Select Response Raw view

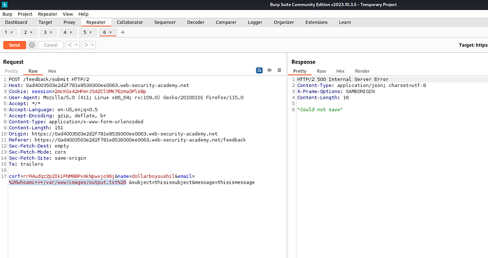point(321,71)
